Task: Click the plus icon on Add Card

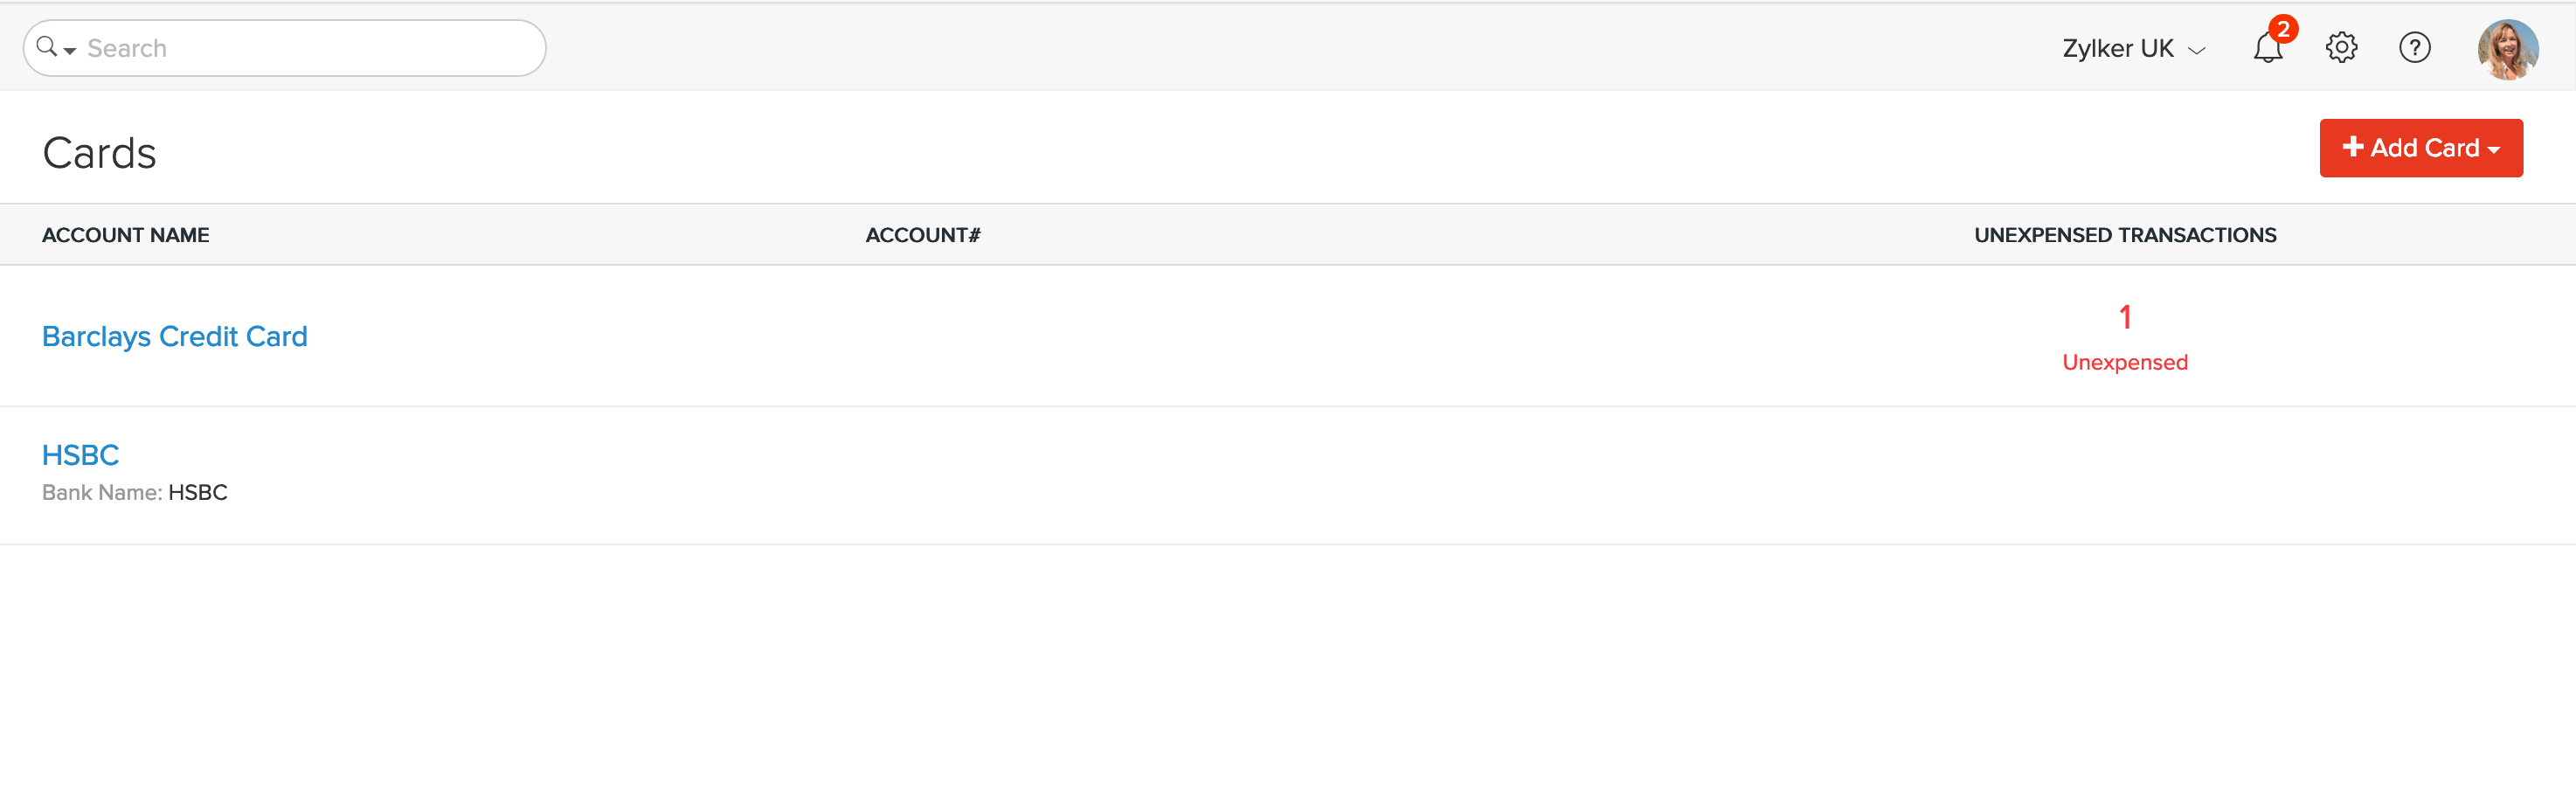Action: (2353, 147)
